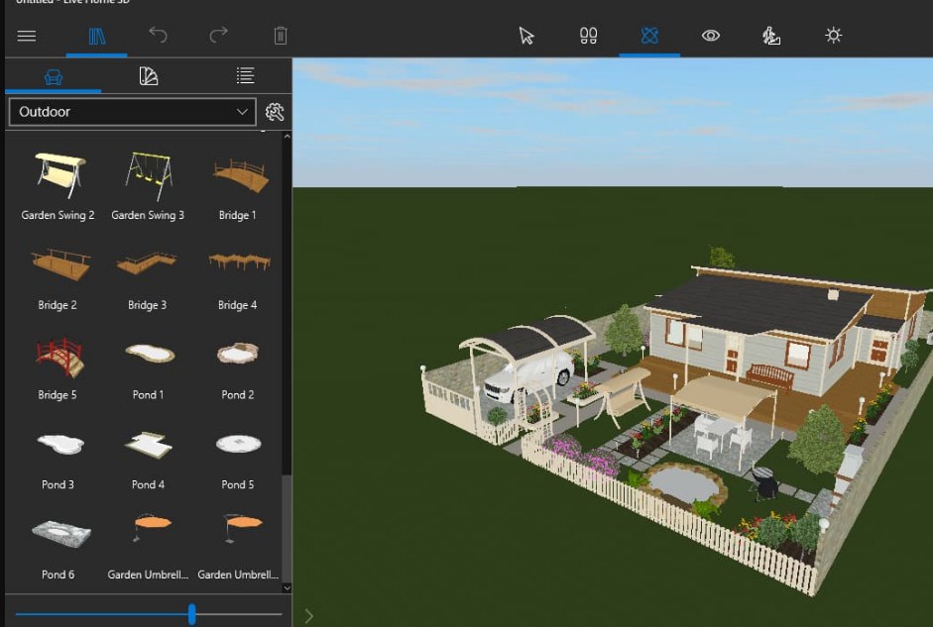Image resolution: width=933 pixels, height=627 pixels.
Task: Open the hamburger main menu
Action: pyautogui.click(x=27, y=36)
